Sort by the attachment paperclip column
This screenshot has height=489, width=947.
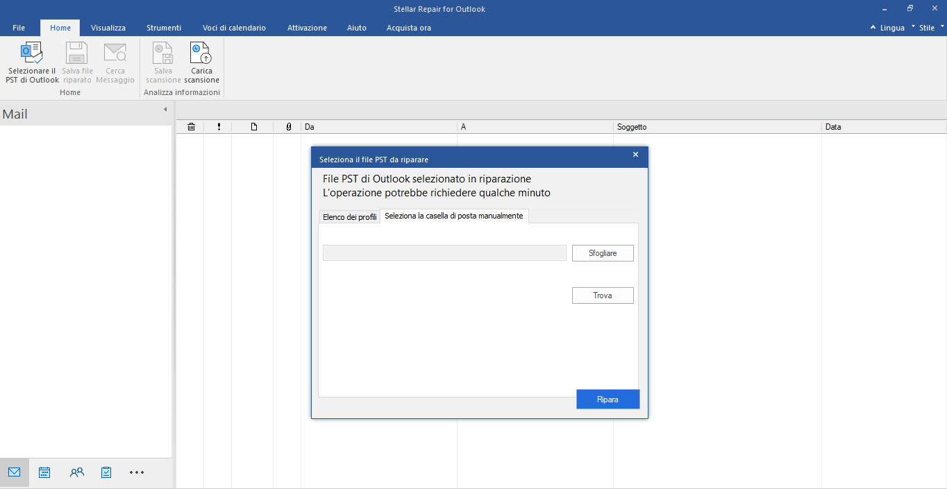289,127
